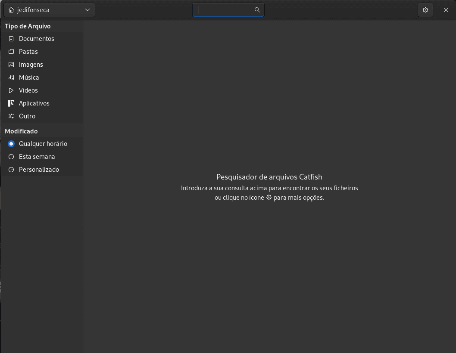Click the magnifier icon in search field
Screen dimensions: 456x353
click(x=257, y=10)
